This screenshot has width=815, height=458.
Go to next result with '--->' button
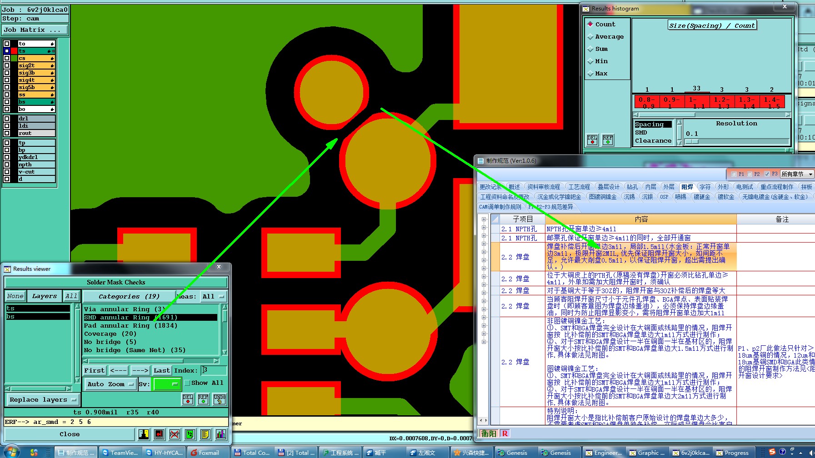point(140,371)
